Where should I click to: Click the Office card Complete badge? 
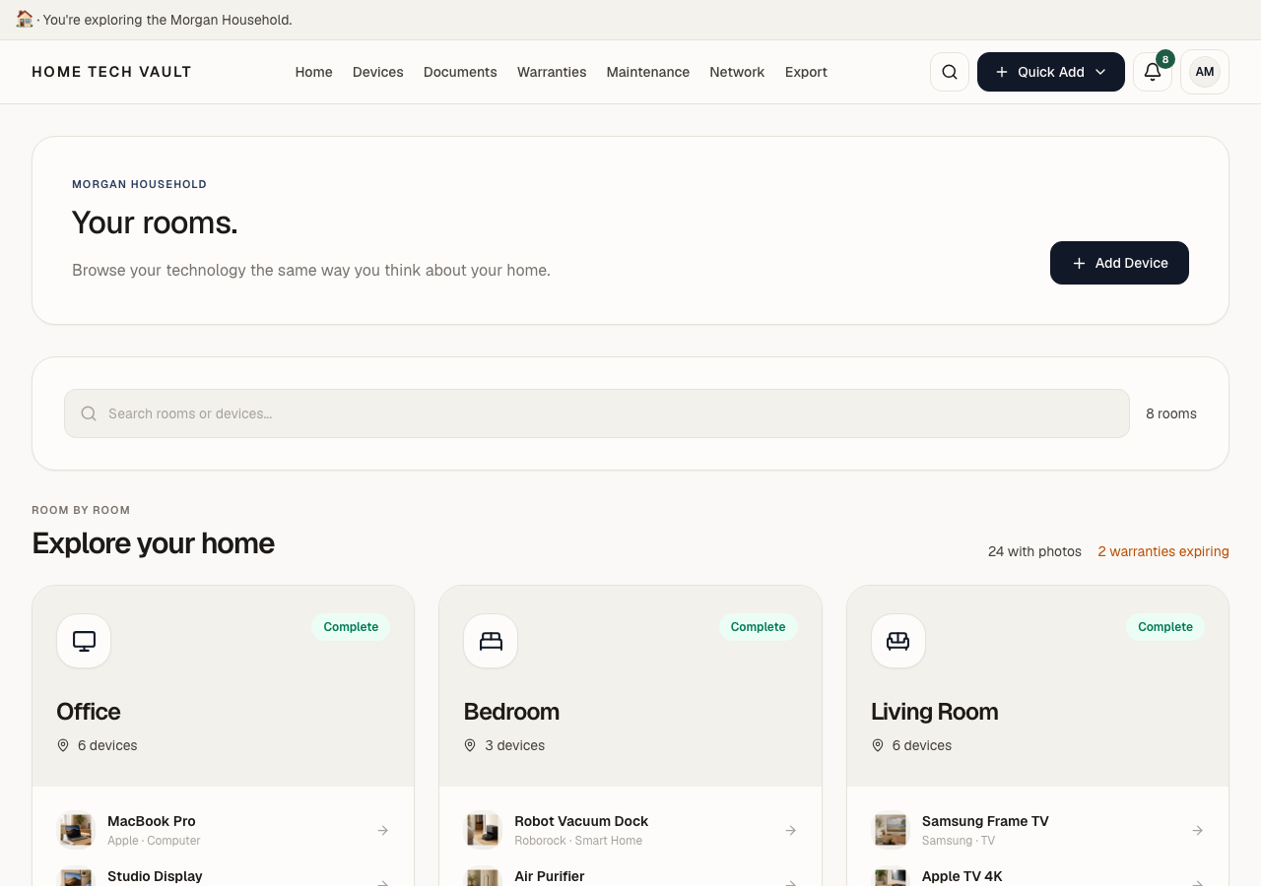[351, 627]
